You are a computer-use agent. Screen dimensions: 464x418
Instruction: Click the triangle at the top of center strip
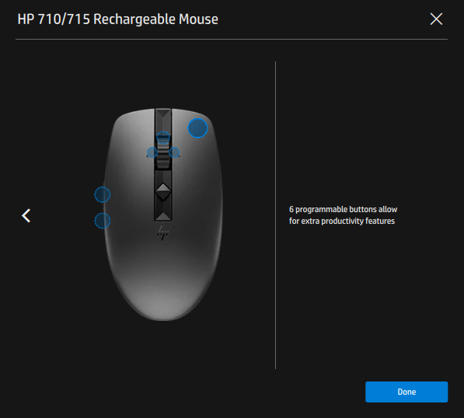163,113
